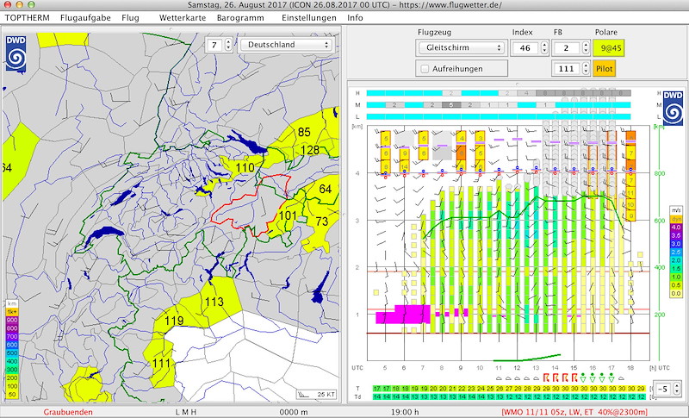Screen dimensions: 689x418
Task: Open the Gleitschirm aircraft dropdown
Action: [x=462, y=48]
